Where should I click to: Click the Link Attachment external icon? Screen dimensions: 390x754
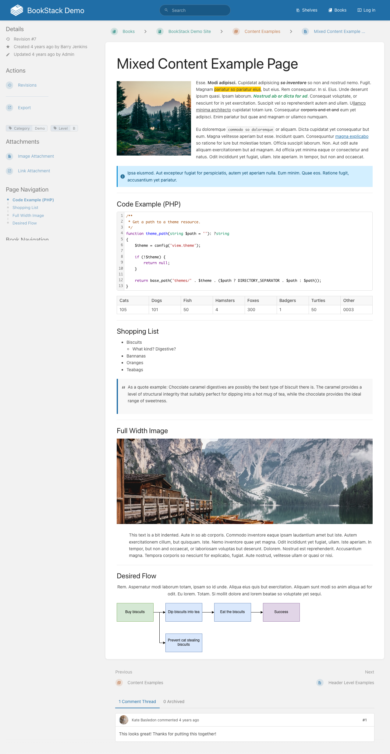pyautogui.click(x=9, y=171)
